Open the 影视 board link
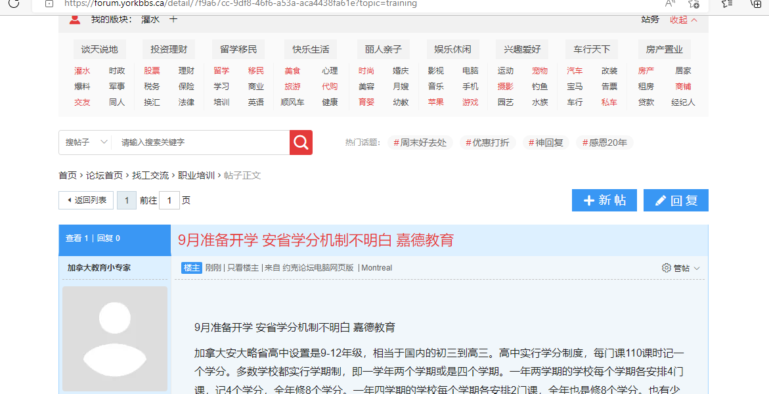The image size is (769, 394). point(436,71)
